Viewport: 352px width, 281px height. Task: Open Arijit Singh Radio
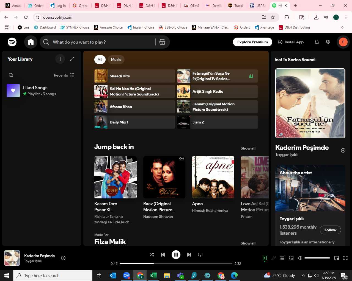pos(217,91)
